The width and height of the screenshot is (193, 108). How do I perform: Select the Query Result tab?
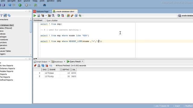(75, 61)
